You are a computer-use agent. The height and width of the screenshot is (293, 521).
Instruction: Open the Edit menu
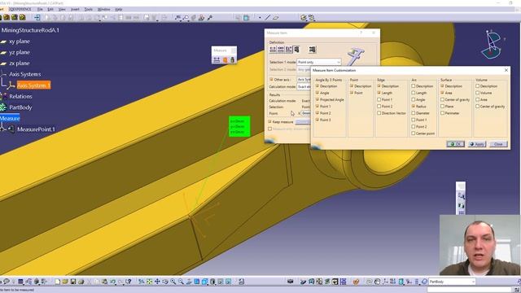pos(50,9)
